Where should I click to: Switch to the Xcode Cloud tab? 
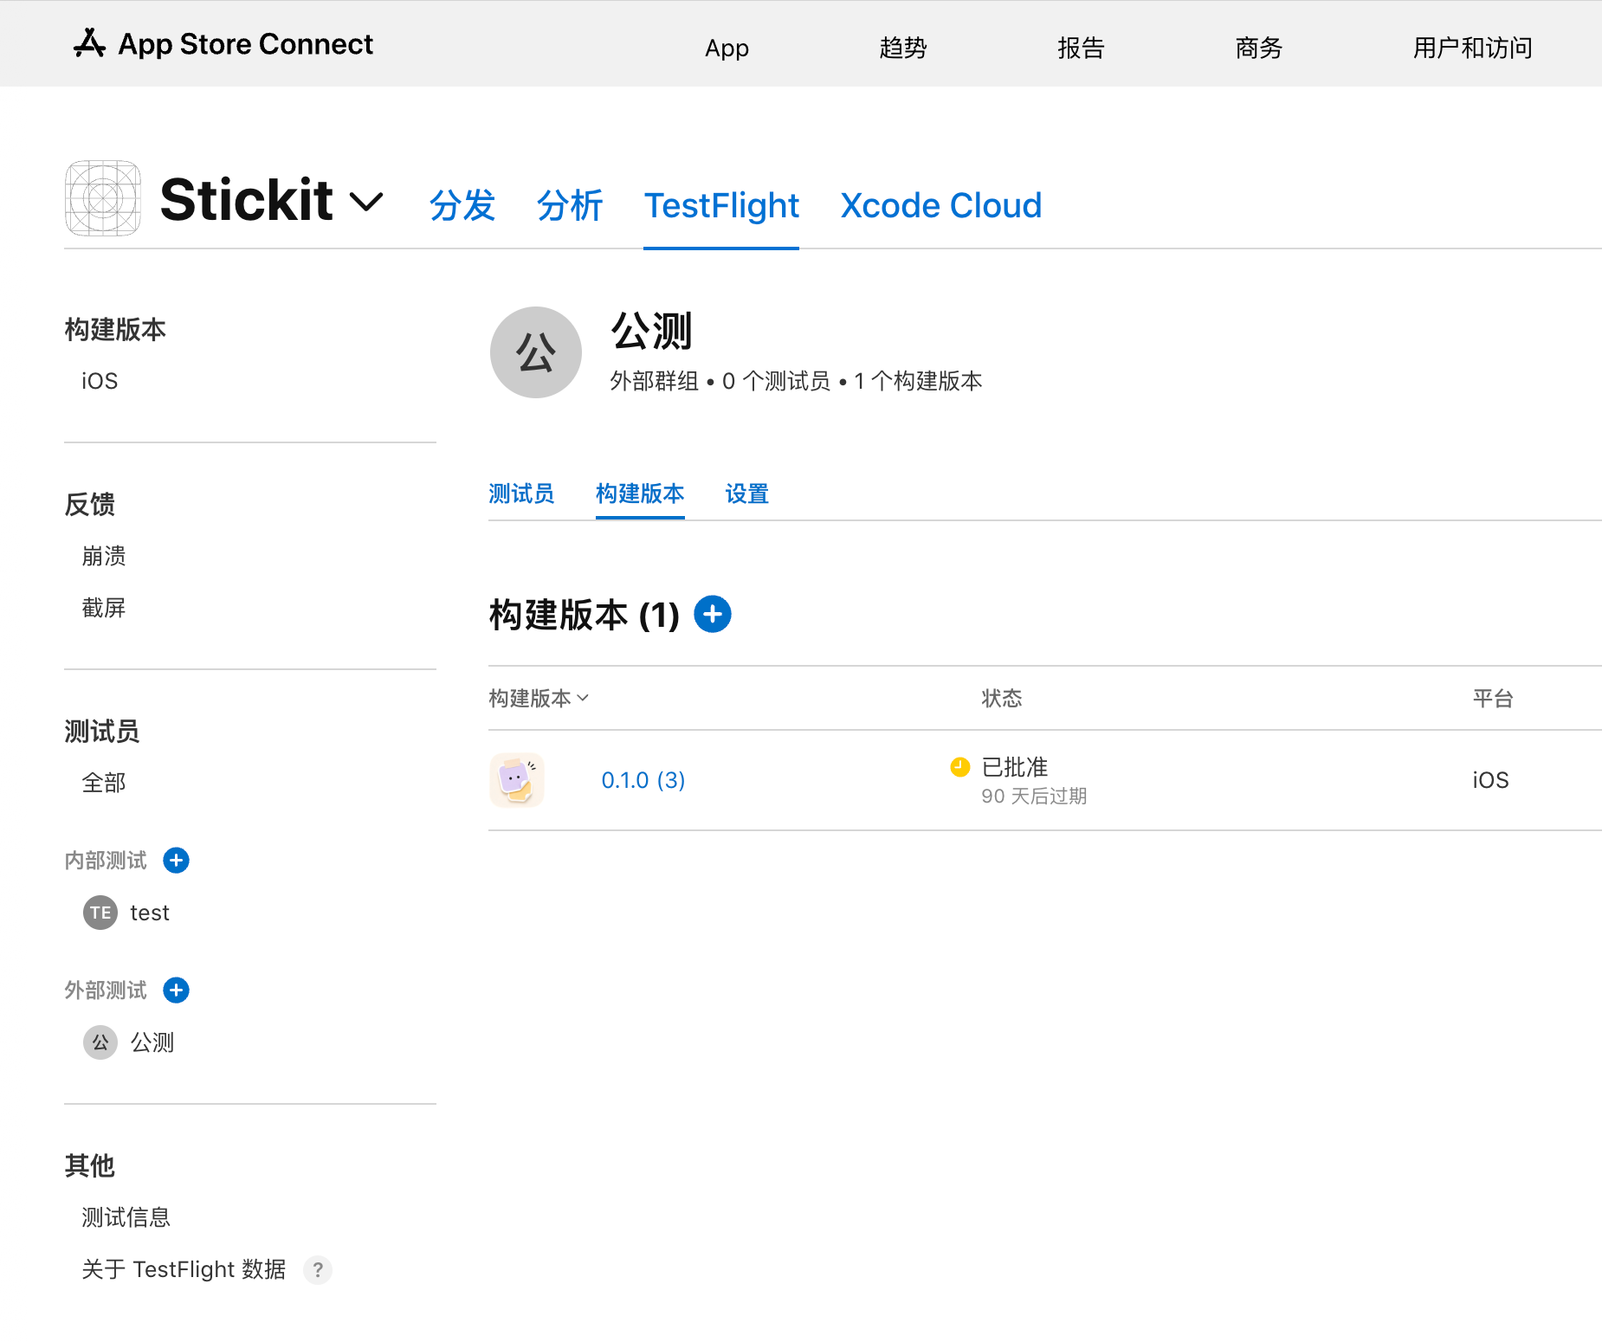pyautogui.click(x=941, y=206)
